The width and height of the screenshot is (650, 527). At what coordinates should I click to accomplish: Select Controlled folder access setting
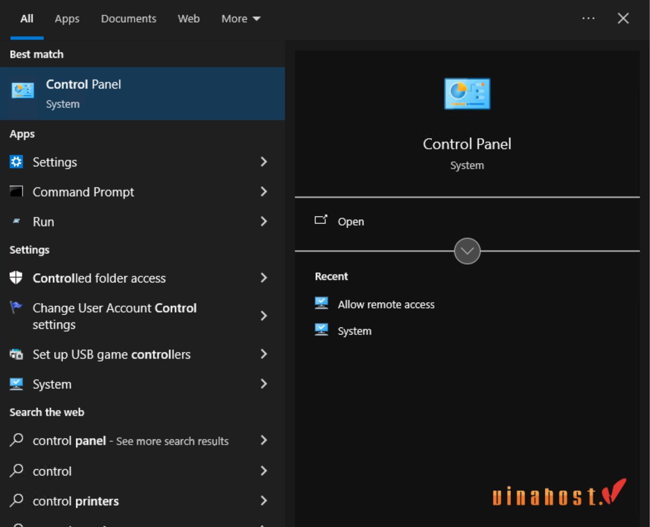tap(142, 278)
